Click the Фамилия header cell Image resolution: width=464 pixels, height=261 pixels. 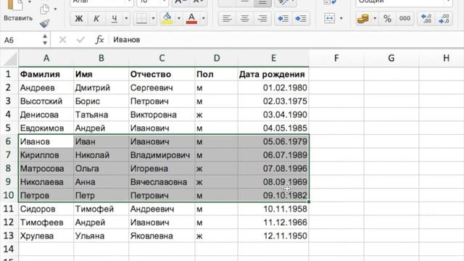click(46, 74)
